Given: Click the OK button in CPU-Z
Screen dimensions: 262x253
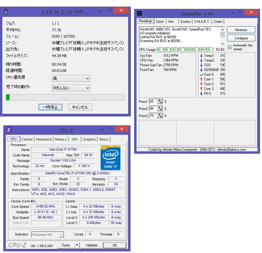Looking at the screenshot, I should (x=115, y=245).
